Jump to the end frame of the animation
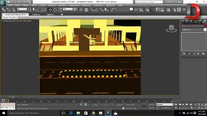This screenshot has height=116, width=207. tap(191, 104)
